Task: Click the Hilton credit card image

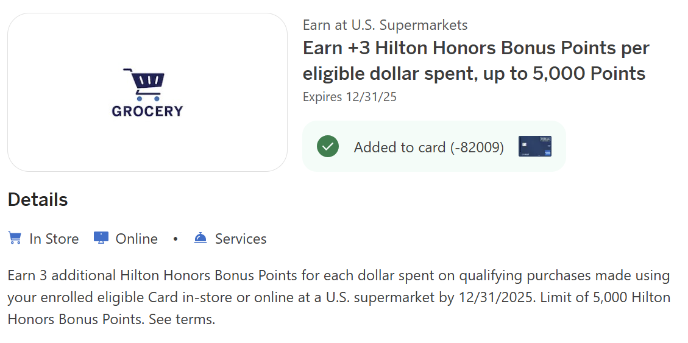Action: [534, 147]
